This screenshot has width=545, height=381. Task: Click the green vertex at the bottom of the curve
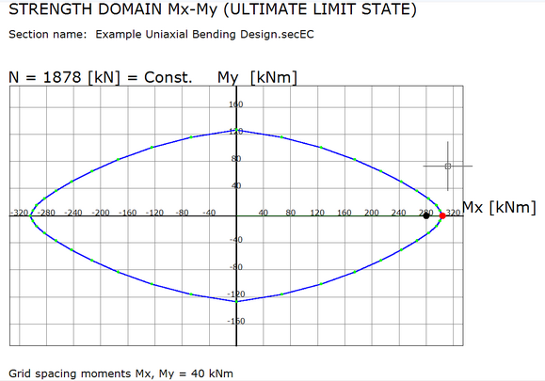point(236,301)
